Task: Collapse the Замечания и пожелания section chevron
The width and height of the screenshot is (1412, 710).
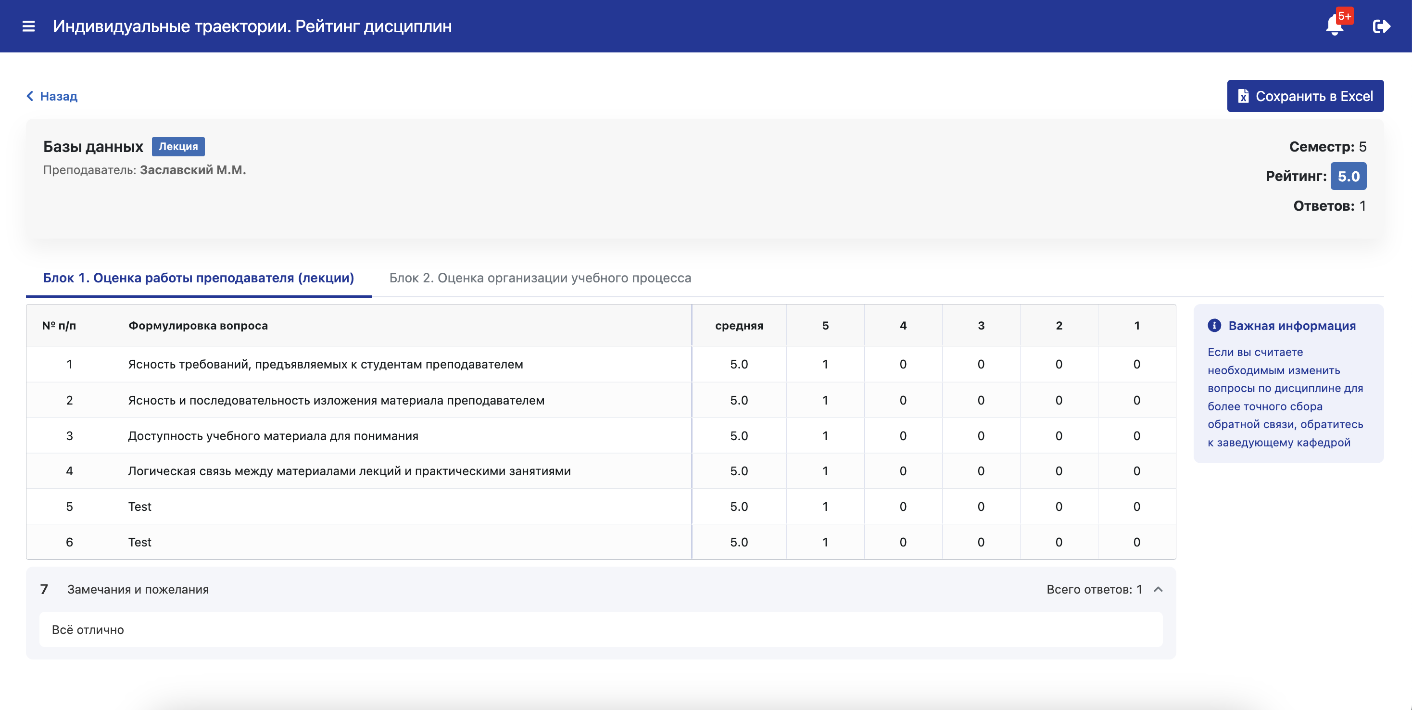Action: point(1158,589)
